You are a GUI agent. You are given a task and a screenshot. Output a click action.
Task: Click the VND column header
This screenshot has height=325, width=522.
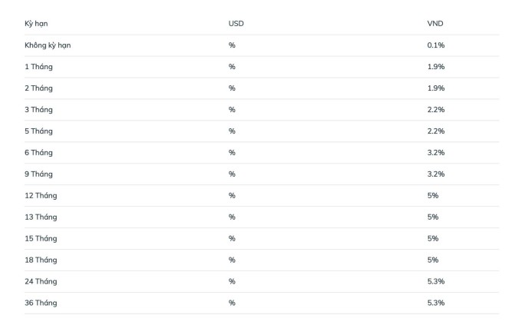(x=435, y=24)
